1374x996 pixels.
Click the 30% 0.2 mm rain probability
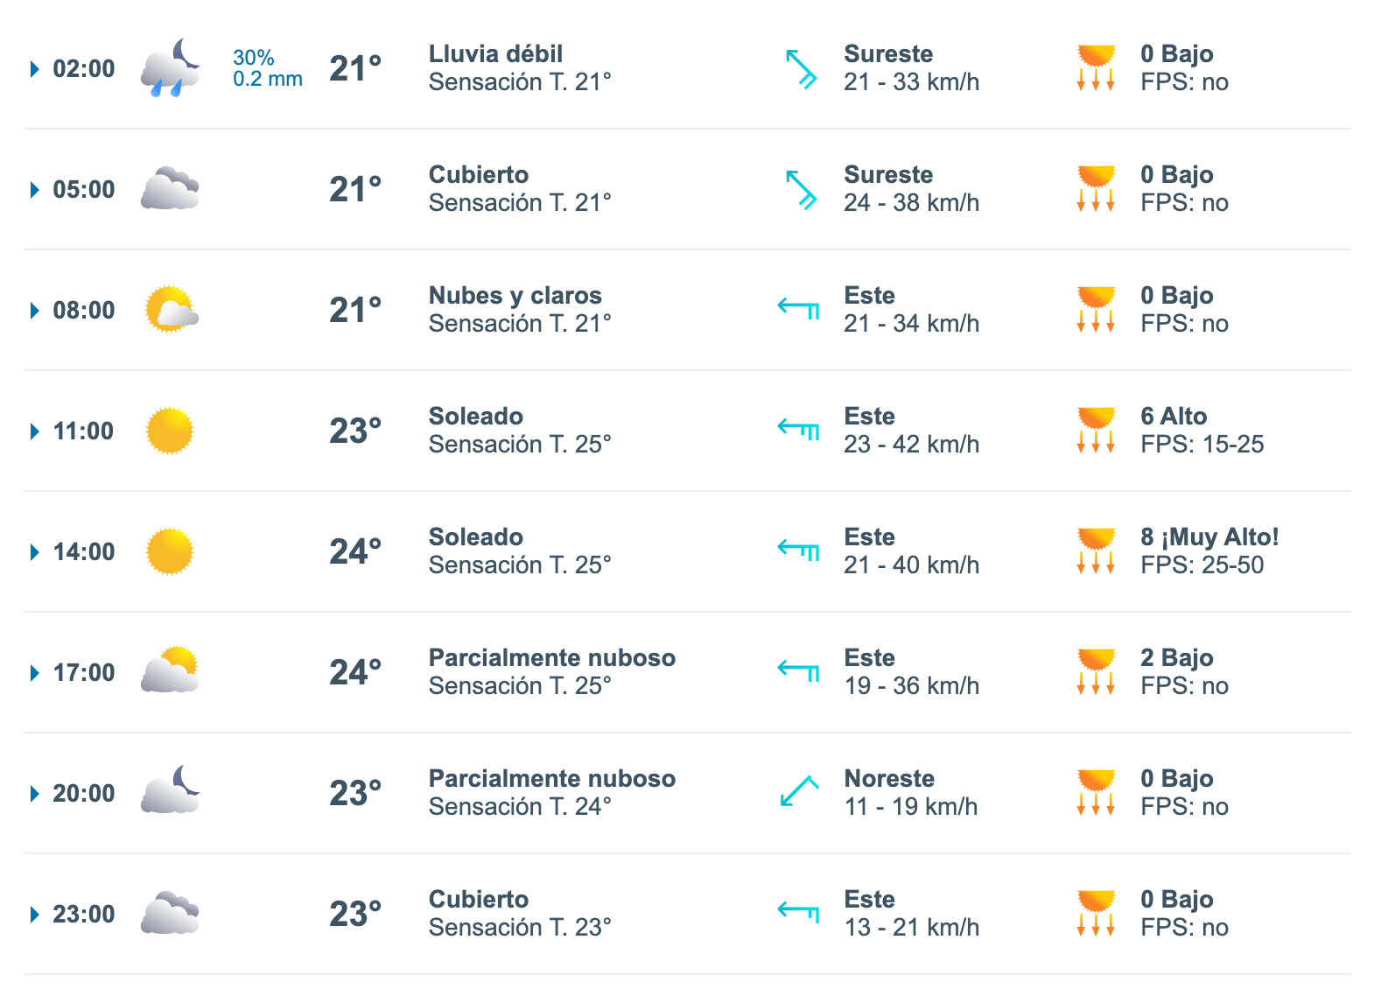pyautogui.click(x=268, y=68)
